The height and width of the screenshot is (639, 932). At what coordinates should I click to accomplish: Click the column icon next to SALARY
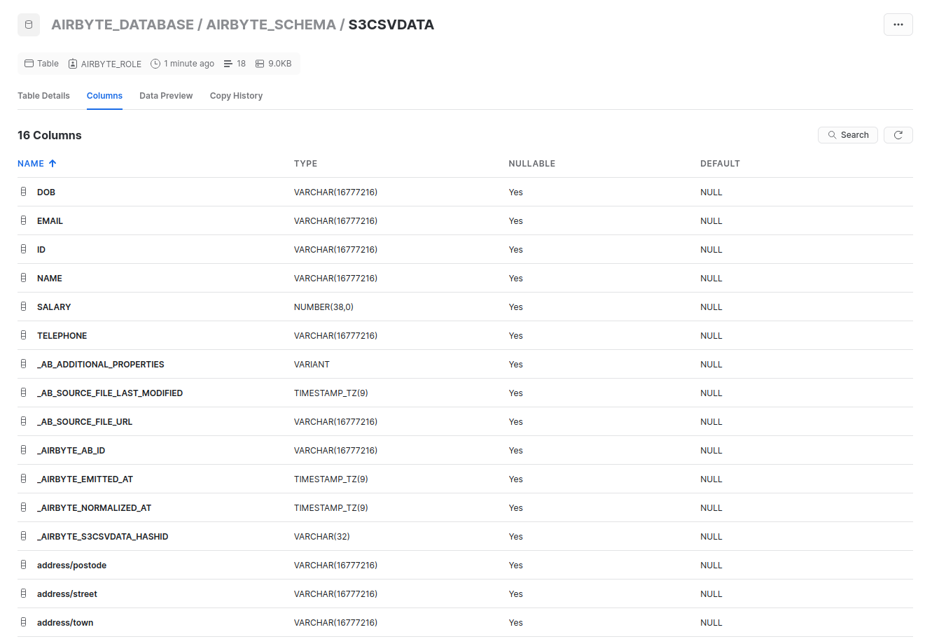pos(24,307)
